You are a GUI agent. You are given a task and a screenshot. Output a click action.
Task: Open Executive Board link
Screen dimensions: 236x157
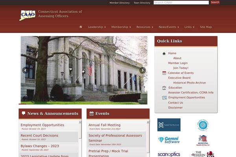[179, 78]
